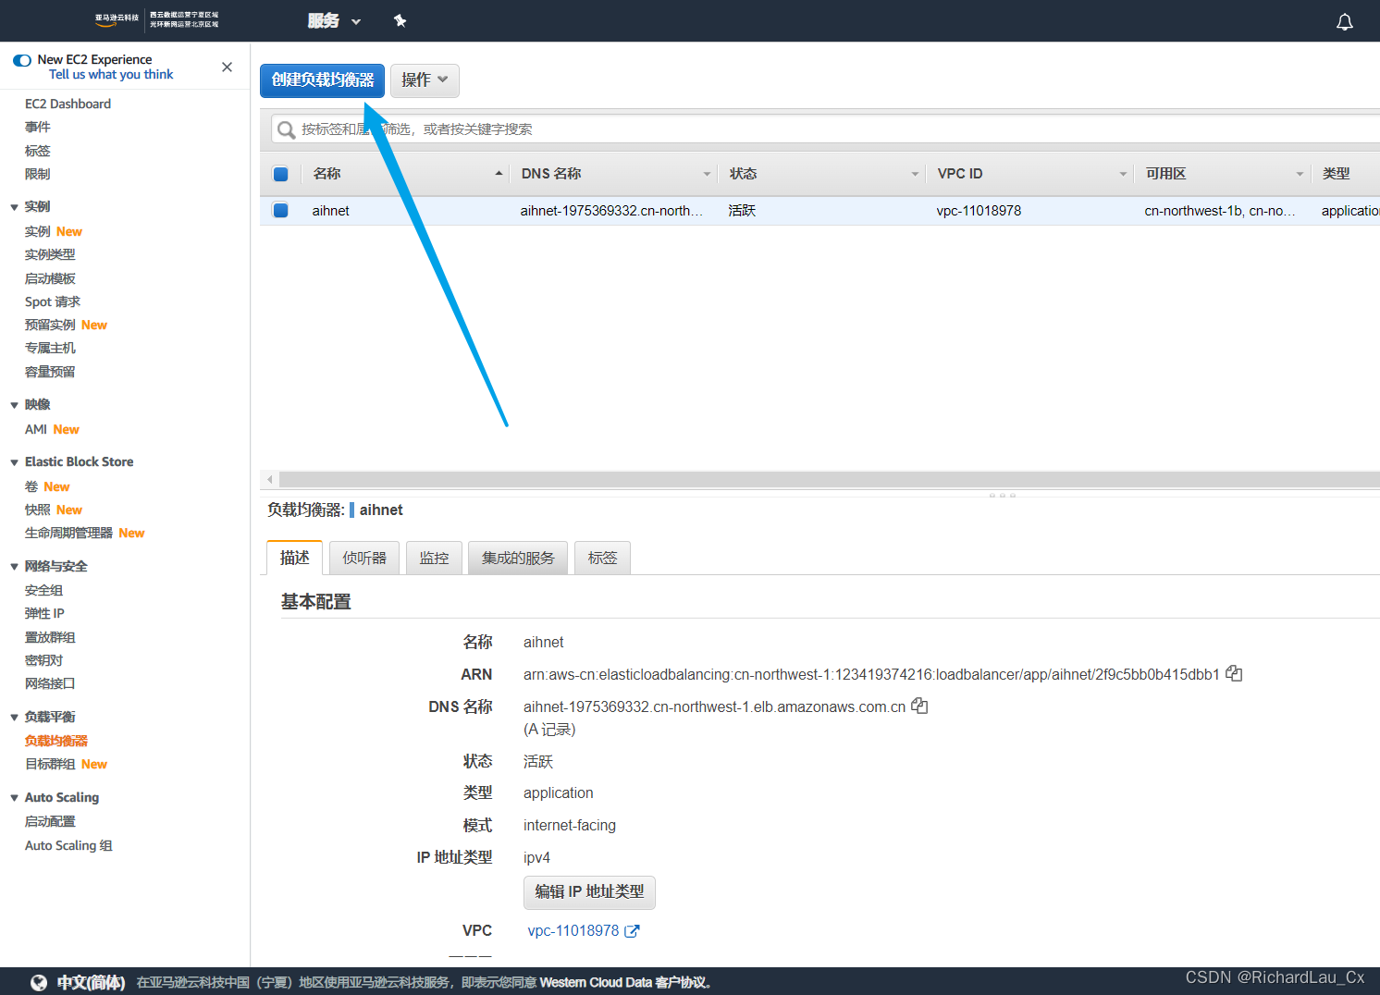Copy the ARN with copy icon
Viewport: 1380px width, 995px height.
pyautogui.click(x=1234, y=673)
